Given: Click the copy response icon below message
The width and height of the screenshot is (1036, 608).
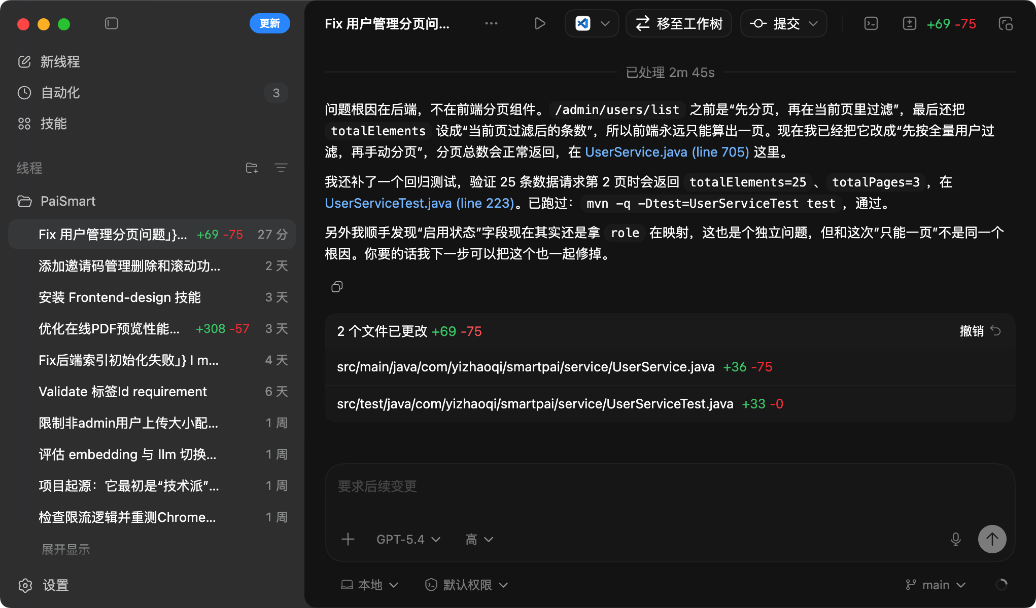Looking at the screenshot, I should click(x=337, y=287).
